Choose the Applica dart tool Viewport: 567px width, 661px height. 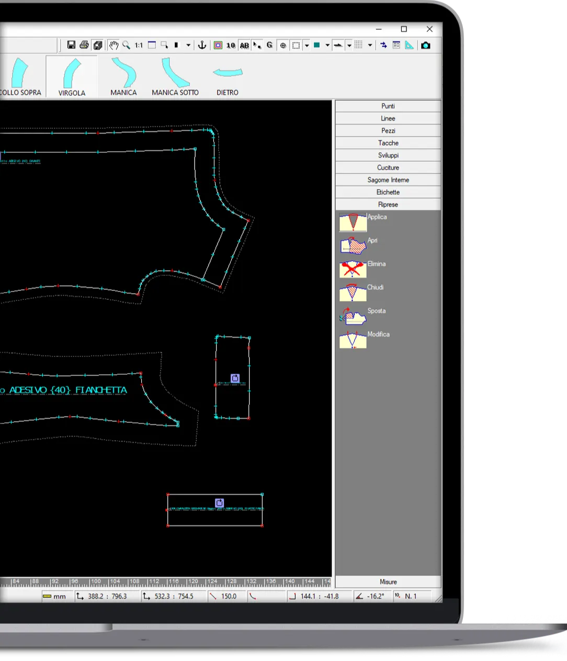point(353,222)
